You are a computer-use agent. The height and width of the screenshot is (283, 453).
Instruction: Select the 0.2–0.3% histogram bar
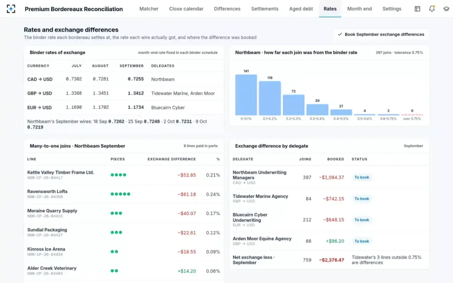(293, 105)
